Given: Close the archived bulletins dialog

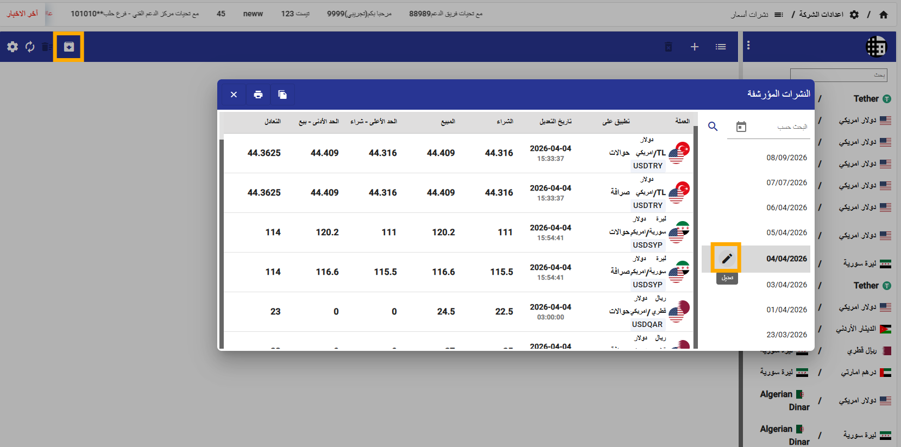Looking at the screenshot, I should point(234,95).
